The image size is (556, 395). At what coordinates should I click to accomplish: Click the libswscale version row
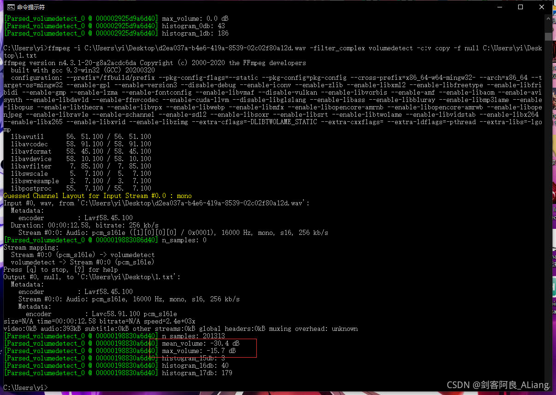[x=81, y=174]
